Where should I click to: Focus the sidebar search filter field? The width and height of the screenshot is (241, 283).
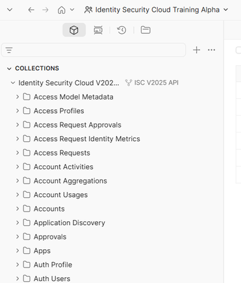tap(94, 50)
